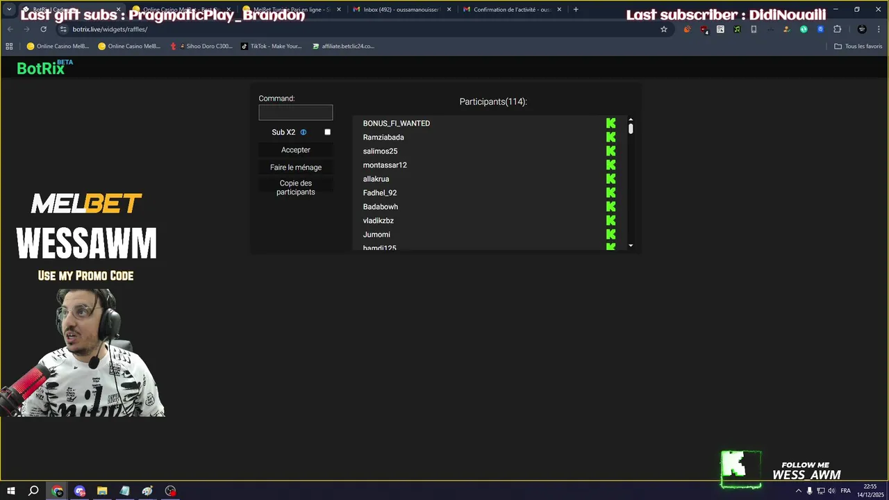
Task: Focus the Command input field
Action: click(296, 112)
